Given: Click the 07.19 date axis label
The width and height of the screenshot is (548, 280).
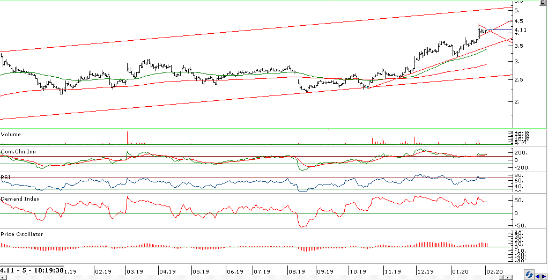Looking at the screenshot, I should pos(262,271).
